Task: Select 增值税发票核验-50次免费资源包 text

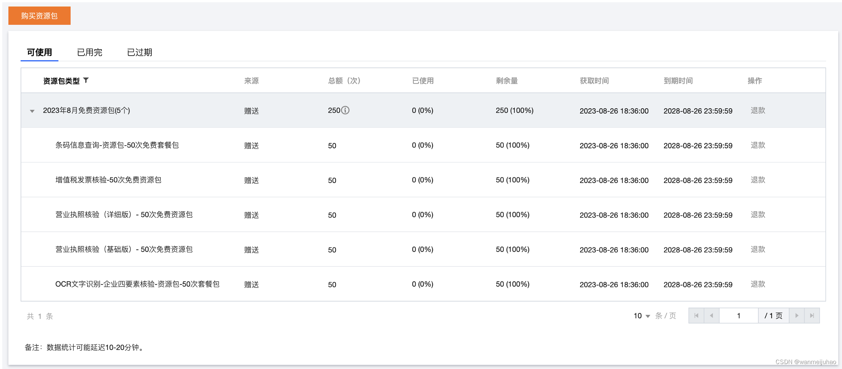Action: [x=108, y=180]
